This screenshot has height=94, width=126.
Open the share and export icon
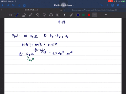click(x=24, y=5)
